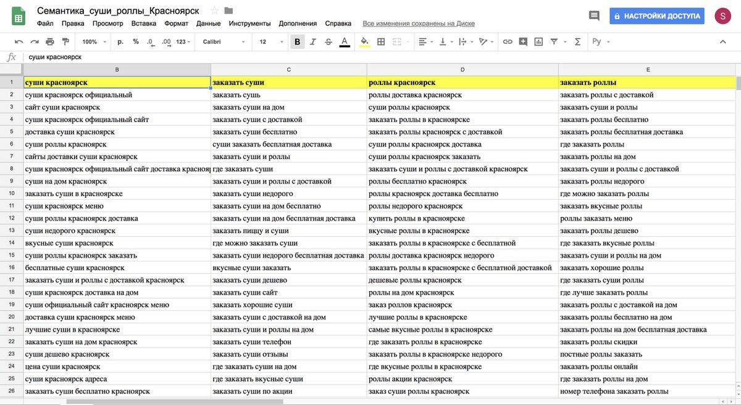Open the Формат menu

click(x=177, y=23)
